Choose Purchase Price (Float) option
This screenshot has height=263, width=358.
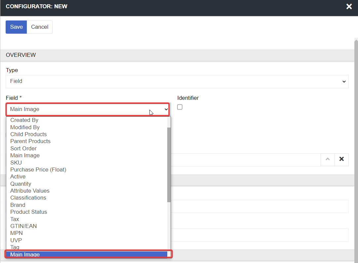click(38, 169)
